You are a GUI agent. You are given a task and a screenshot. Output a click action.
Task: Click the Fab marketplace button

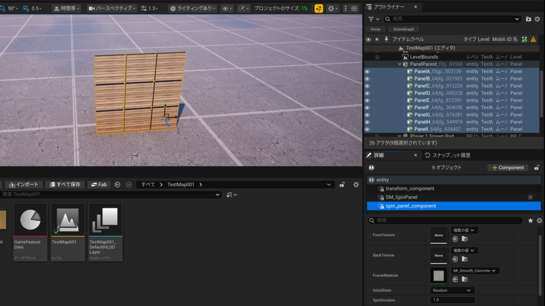click(x=99, y=184)
